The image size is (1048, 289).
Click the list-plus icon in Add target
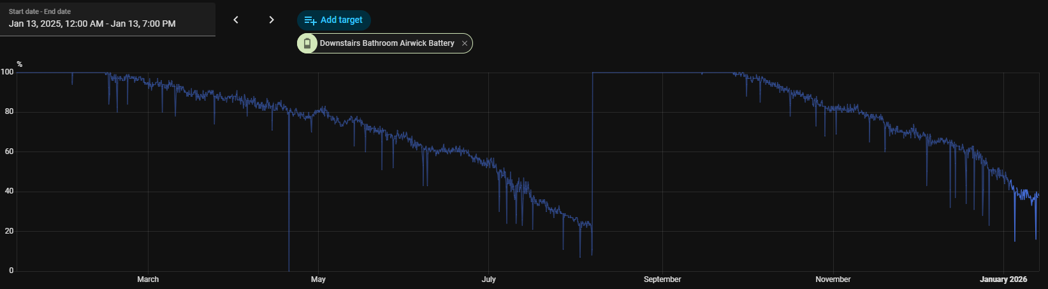[x=310, y=20]
